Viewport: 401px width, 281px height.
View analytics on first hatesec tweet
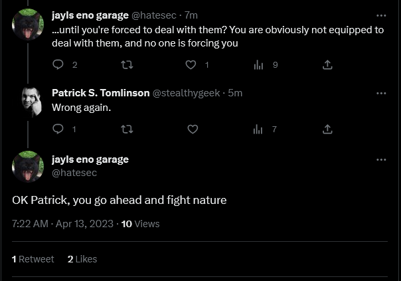pos(258,64)
